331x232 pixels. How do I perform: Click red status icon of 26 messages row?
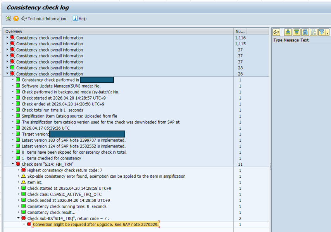point(12,74)
